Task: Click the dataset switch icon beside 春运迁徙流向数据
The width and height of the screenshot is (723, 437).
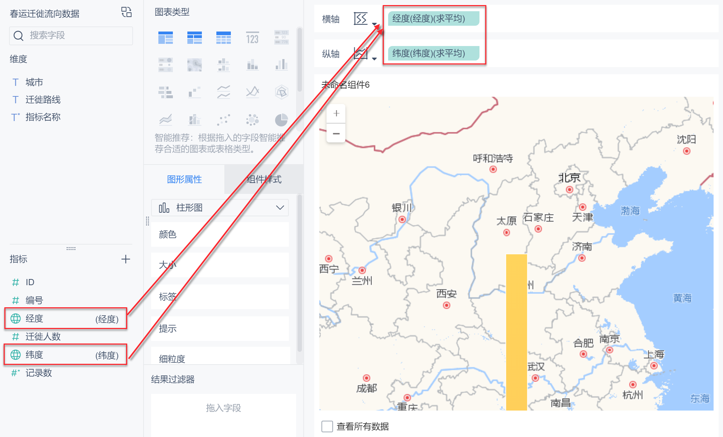Action: (126, 12)
